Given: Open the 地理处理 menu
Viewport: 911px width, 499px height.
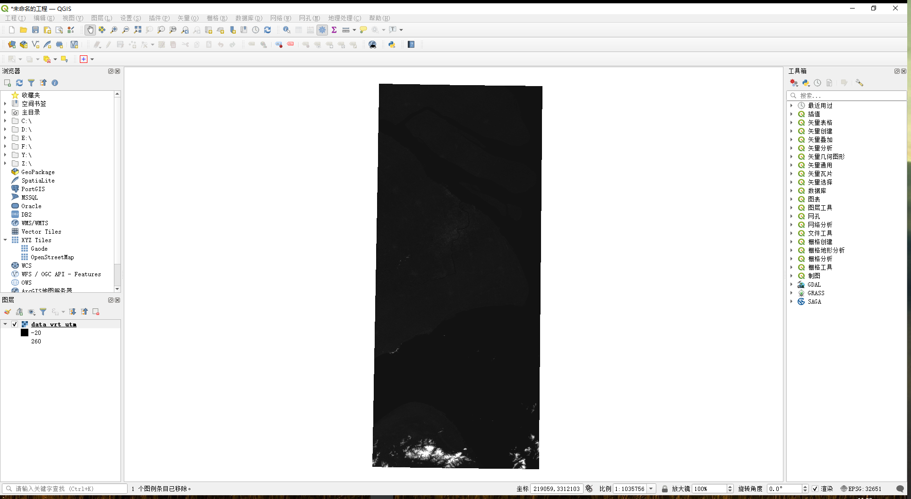Looking at the screenshot, I should [x=344, y=18].
